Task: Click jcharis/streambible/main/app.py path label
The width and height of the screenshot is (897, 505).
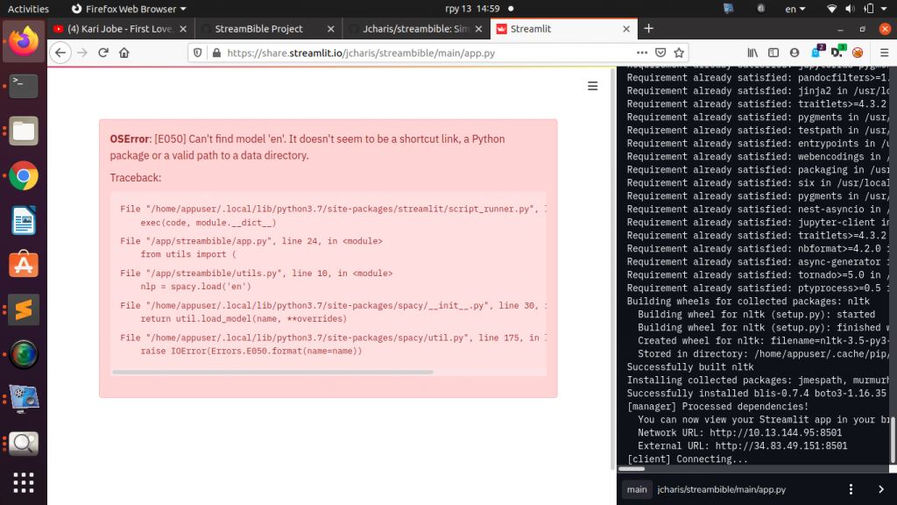Action: pos(722,489)
